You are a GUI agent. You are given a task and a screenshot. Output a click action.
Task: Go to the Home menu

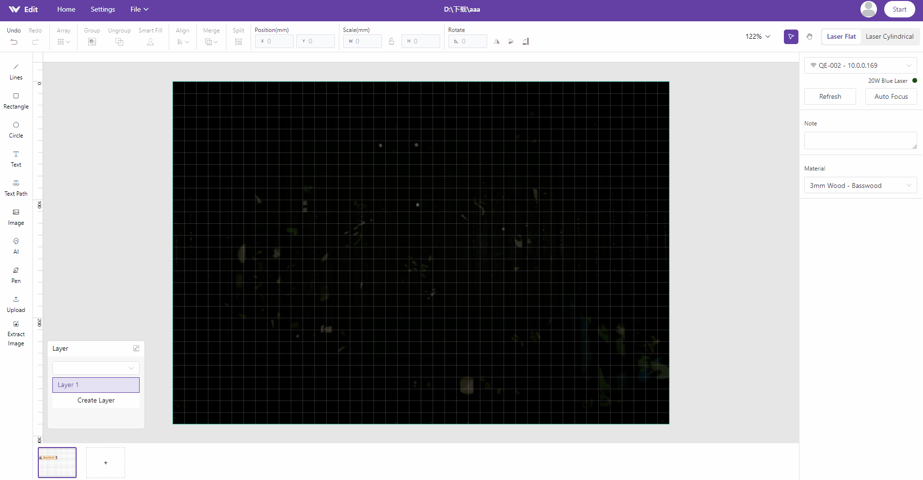point(66,9)
